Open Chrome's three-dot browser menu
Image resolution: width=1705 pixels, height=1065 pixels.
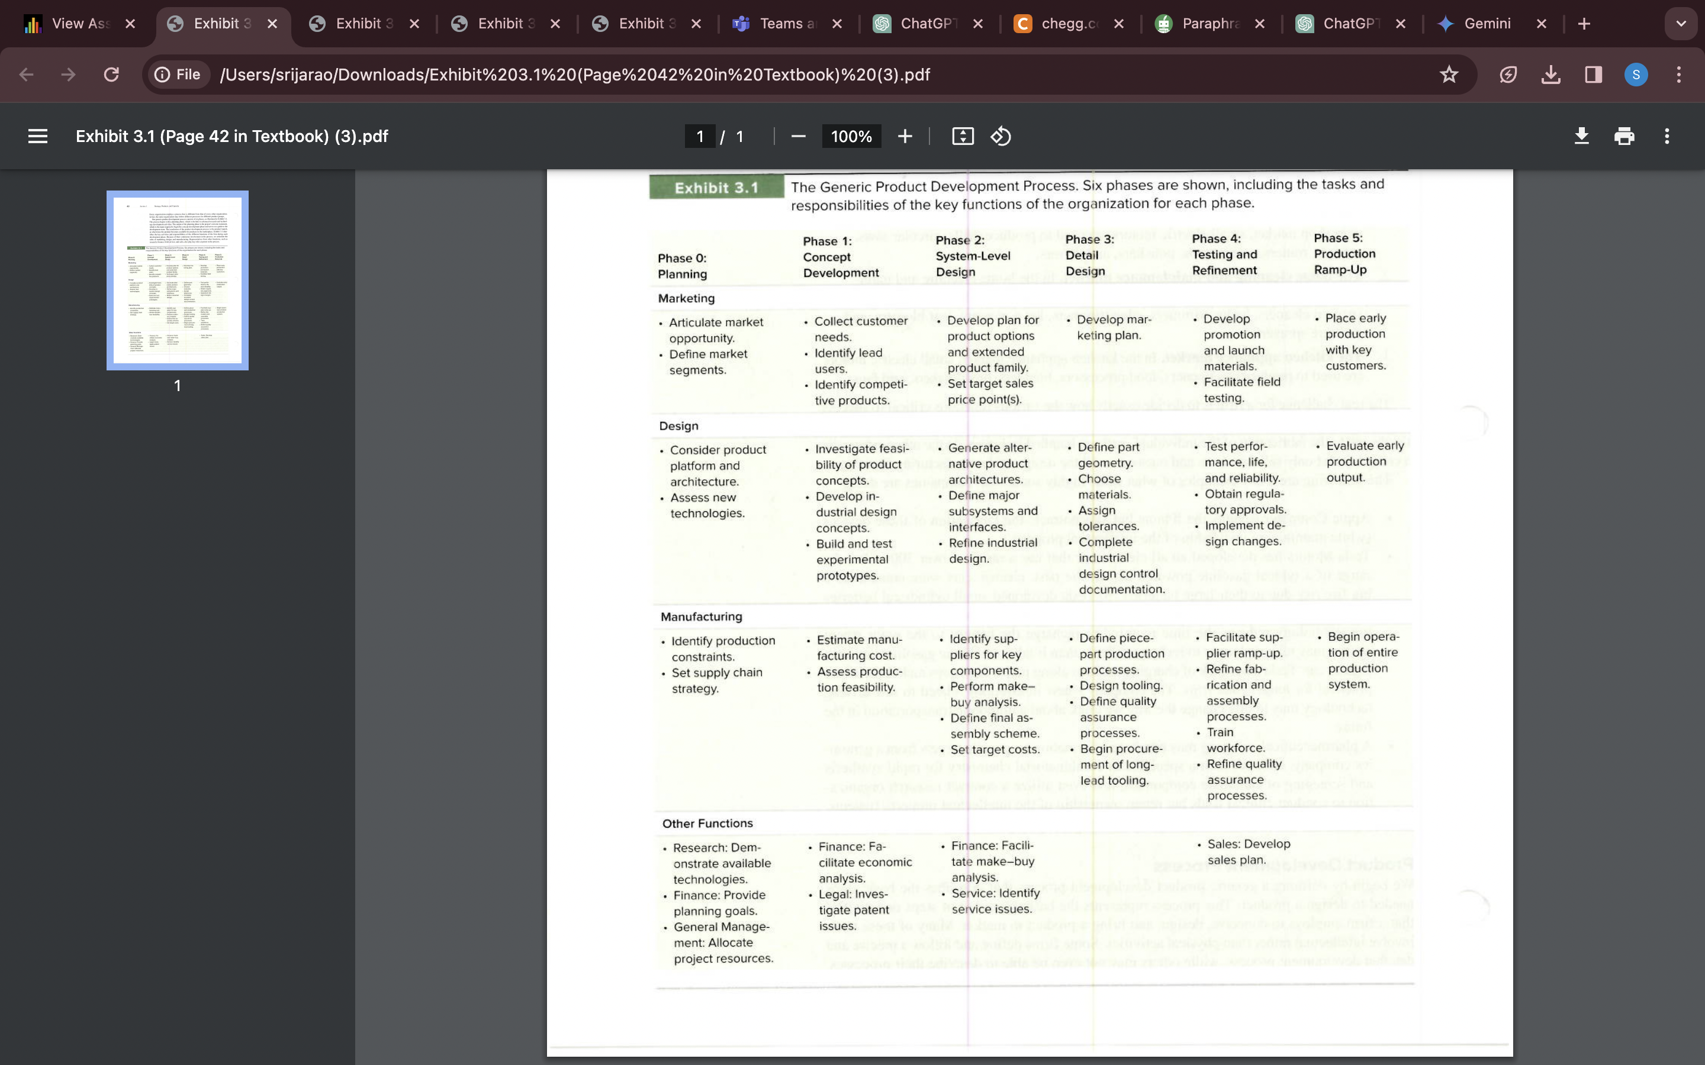pyautogui.click(x=1678, y=75)
